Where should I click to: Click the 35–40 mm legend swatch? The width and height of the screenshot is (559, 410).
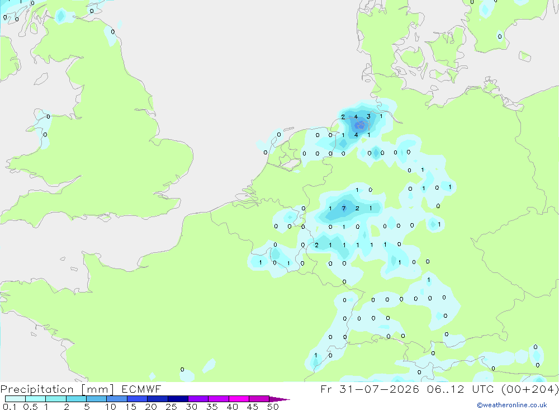pos(219,399)
